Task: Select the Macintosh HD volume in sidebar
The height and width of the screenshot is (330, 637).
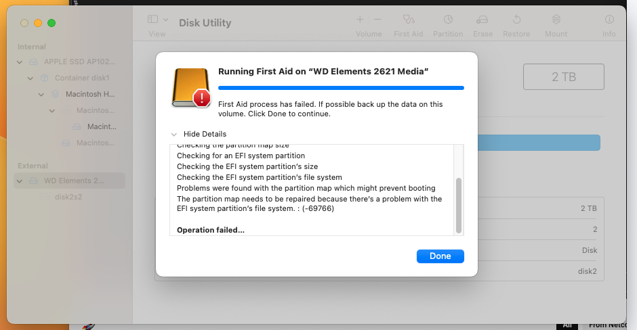Action: pyautogui.click(x=89, y=94)
